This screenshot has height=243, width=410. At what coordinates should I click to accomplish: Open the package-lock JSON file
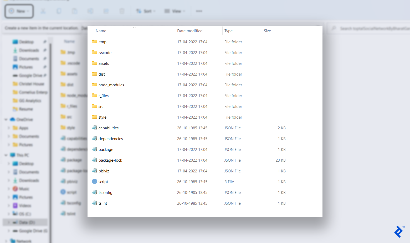pyautogui.click(x=110, y=160)
